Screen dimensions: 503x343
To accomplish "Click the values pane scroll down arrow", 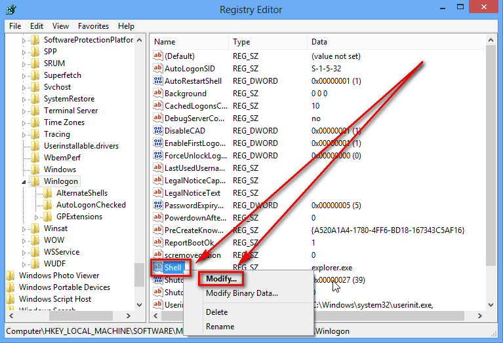I will pos(491,304).
